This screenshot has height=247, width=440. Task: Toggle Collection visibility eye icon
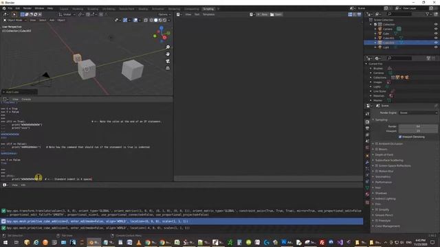coord(436,25)
